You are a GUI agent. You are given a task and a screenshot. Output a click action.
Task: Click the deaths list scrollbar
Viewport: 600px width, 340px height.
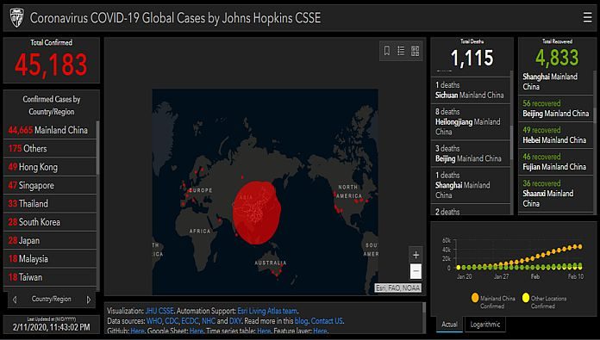pyautogui.click(x=511, y=141)
